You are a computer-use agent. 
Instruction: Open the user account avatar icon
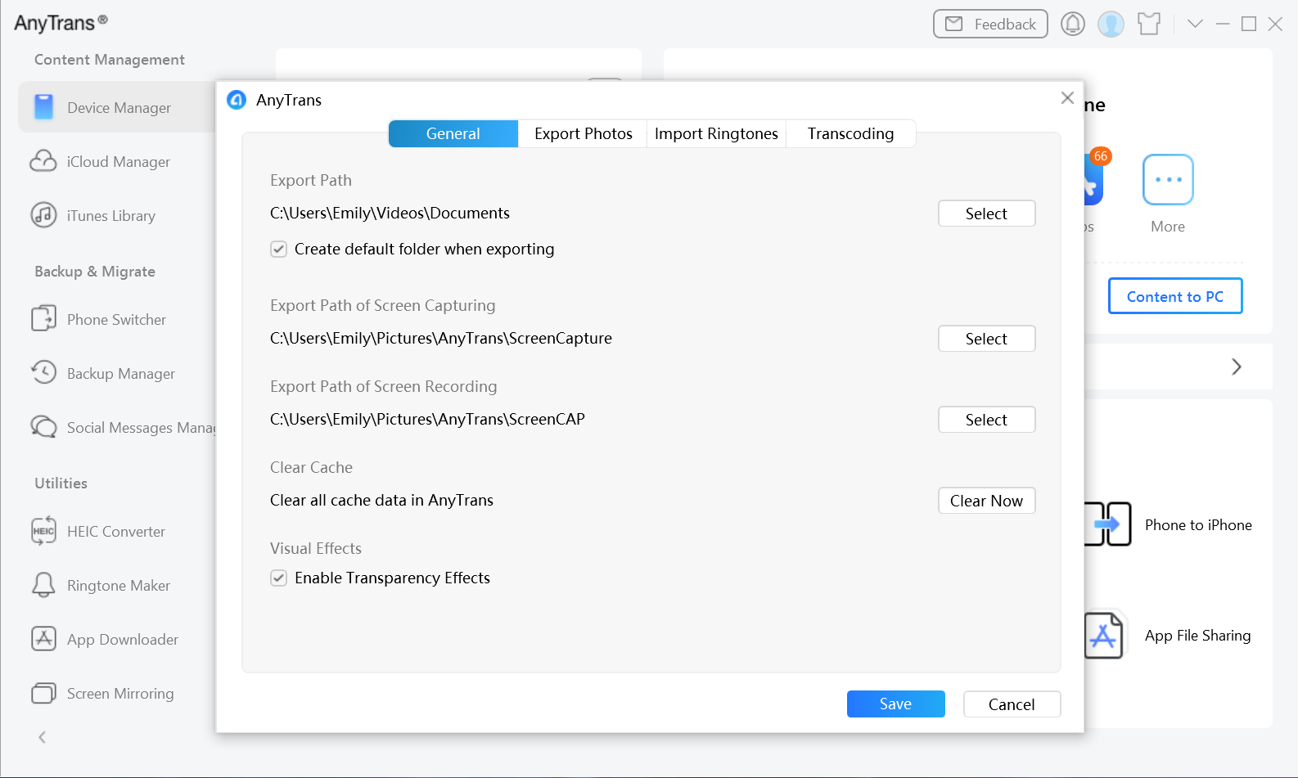[1111, 24]
